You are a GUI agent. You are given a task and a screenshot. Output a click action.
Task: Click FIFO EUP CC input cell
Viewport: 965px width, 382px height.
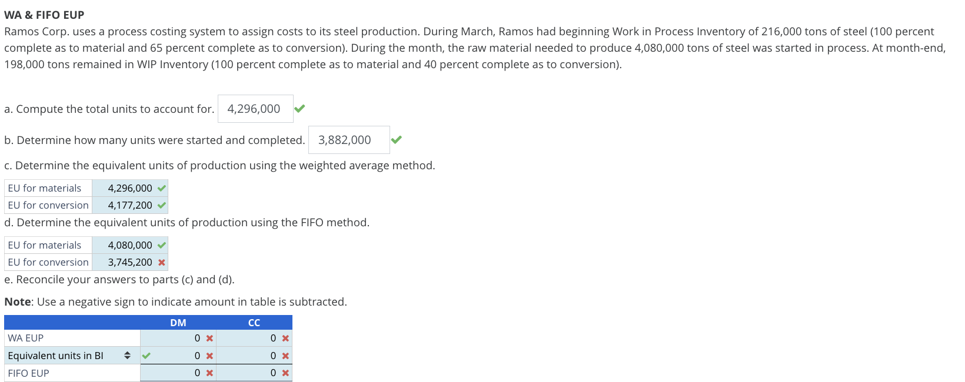coord(254,373)
